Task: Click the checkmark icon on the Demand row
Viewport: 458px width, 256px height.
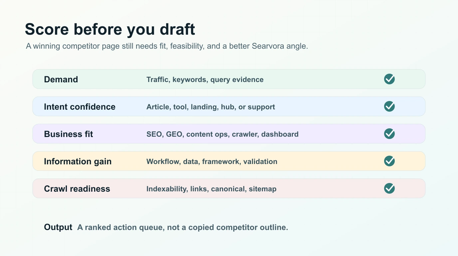Action: (389, 79)
